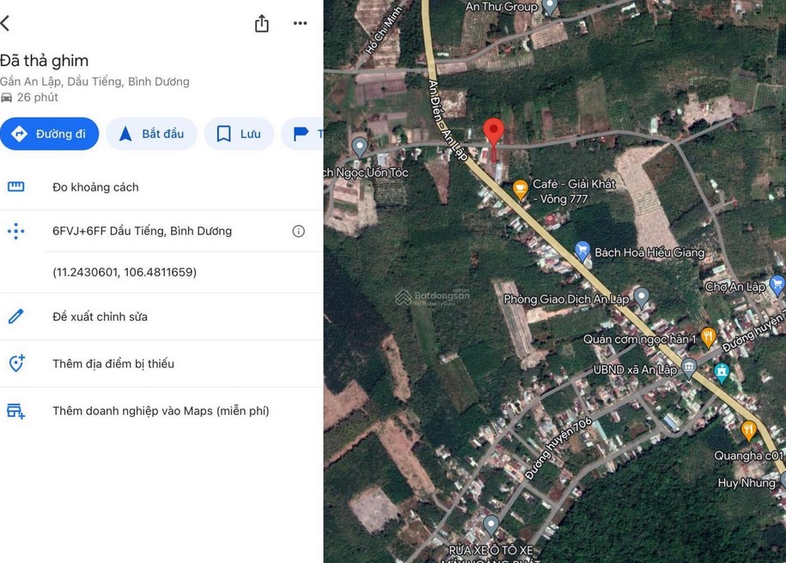Viewport: 786px width, 563px height.
Task: Tap the An Thư Group marker
Action: (550, 7)
